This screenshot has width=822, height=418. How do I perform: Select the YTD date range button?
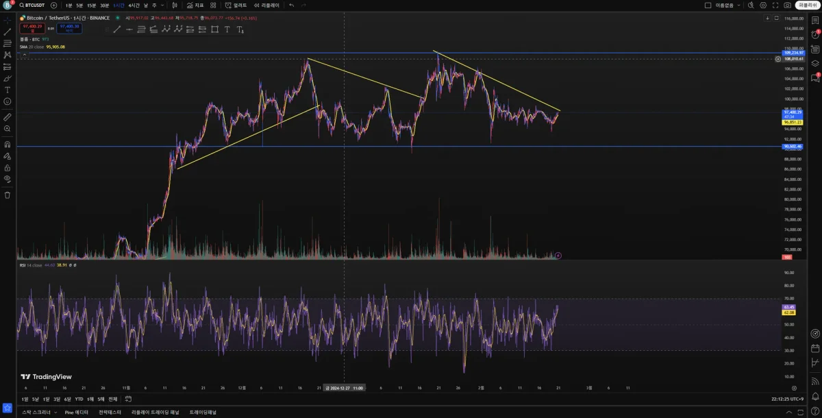click(x=79, y=399)
